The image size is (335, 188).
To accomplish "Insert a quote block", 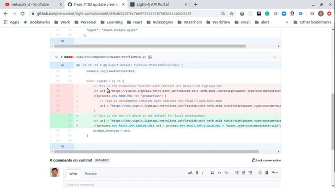I will click(x=212, y=173).
